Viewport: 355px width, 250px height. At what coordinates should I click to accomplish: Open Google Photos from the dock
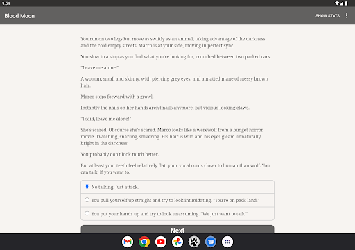(177, 242)
